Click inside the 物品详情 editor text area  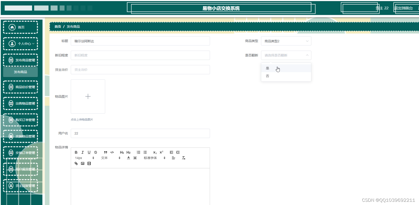140,187
